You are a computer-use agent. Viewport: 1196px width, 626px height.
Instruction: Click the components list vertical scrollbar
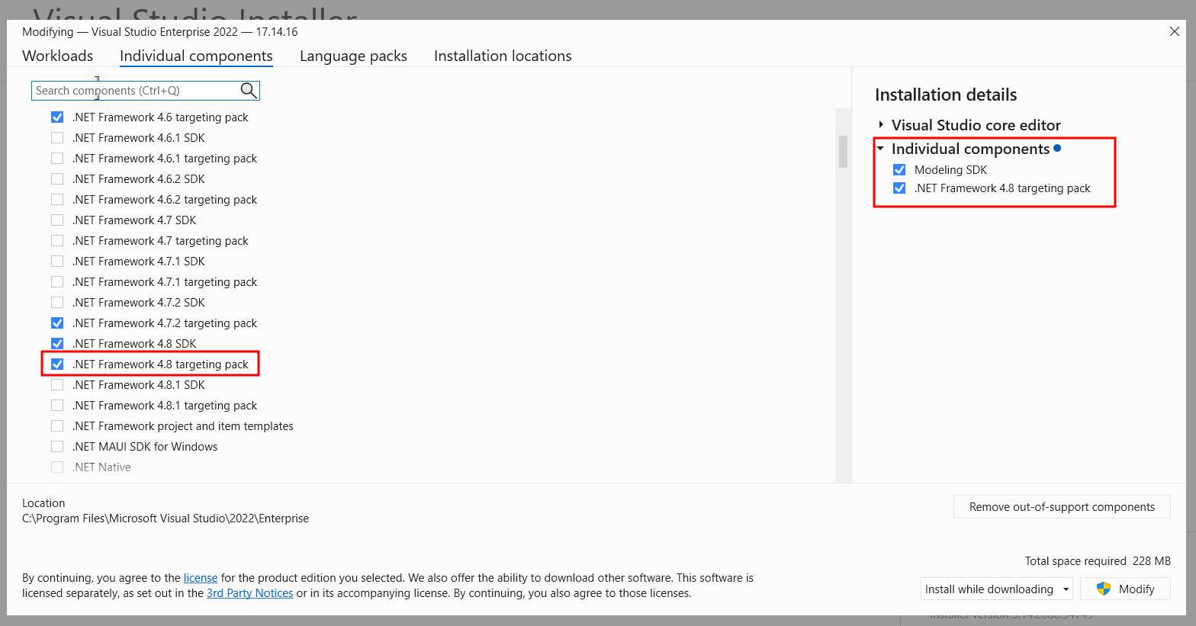point(843,151)
